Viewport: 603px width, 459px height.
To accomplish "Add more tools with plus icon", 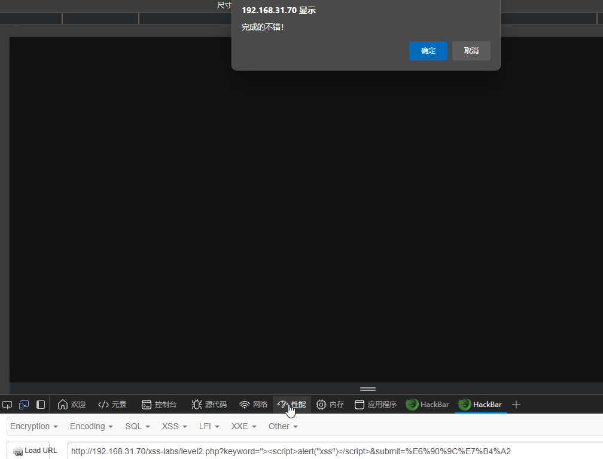I will click(x=516, y=405).
